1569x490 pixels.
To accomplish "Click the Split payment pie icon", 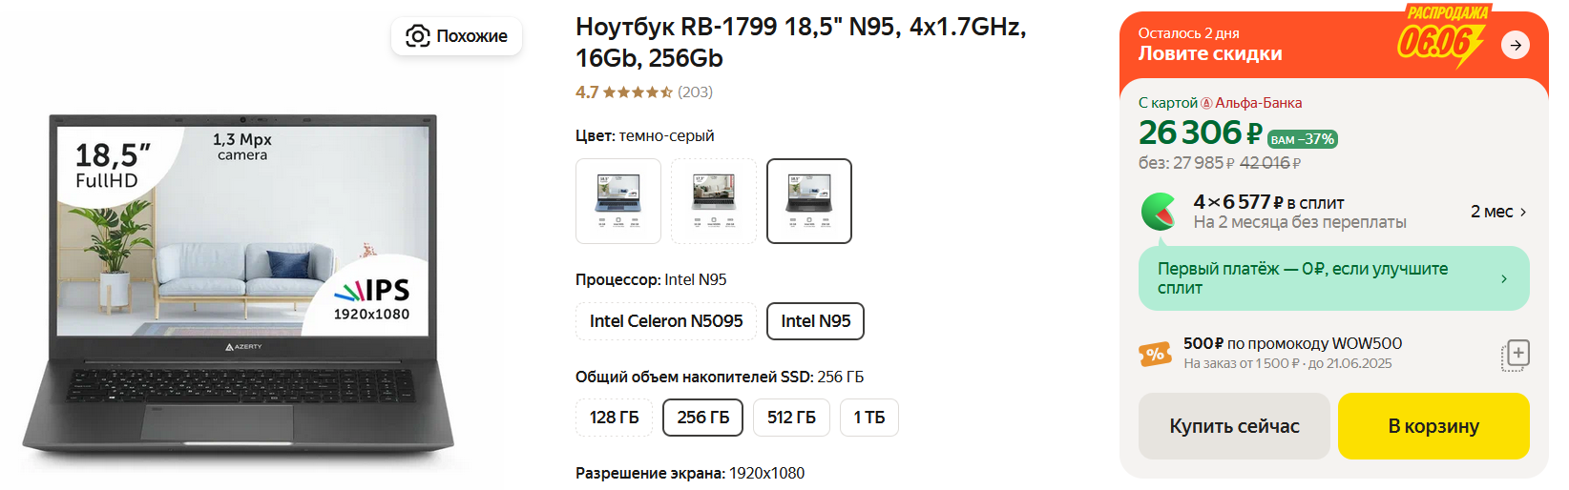I will (1160, 212).
